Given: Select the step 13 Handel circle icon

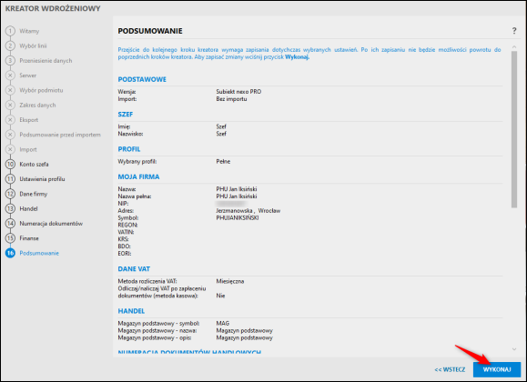Looking at the screenshot, I should point(10,208).
